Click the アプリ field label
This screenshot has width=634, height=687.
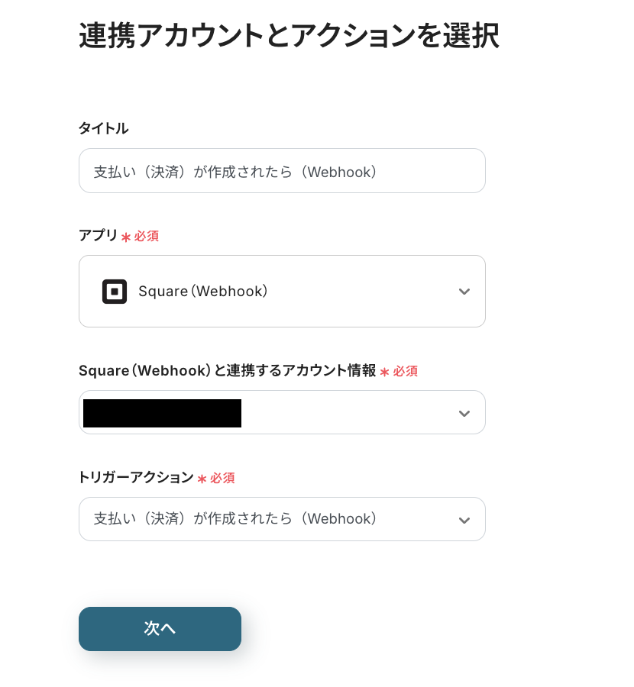pos(98,235)
